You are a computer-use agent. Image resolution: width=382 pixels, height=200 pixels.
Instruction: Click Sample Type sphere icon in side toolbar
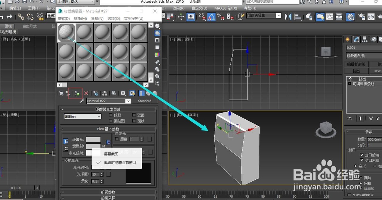[x=157, y=26]
